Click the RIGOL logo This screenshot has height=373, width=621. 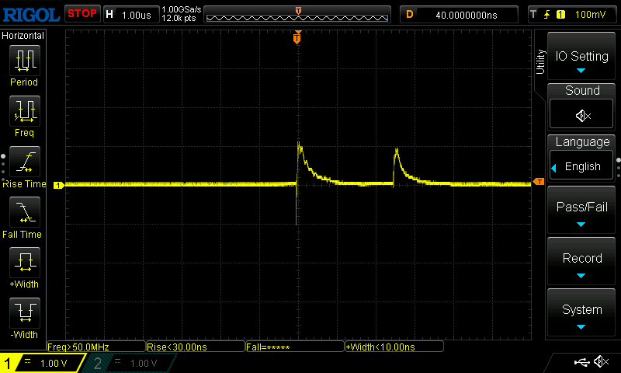click(x=30, y=14)
